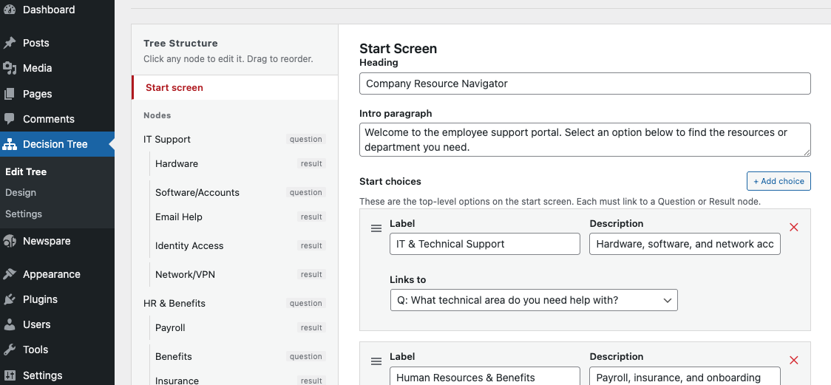Open Dashboard menu item

click(x=57, y=10)
